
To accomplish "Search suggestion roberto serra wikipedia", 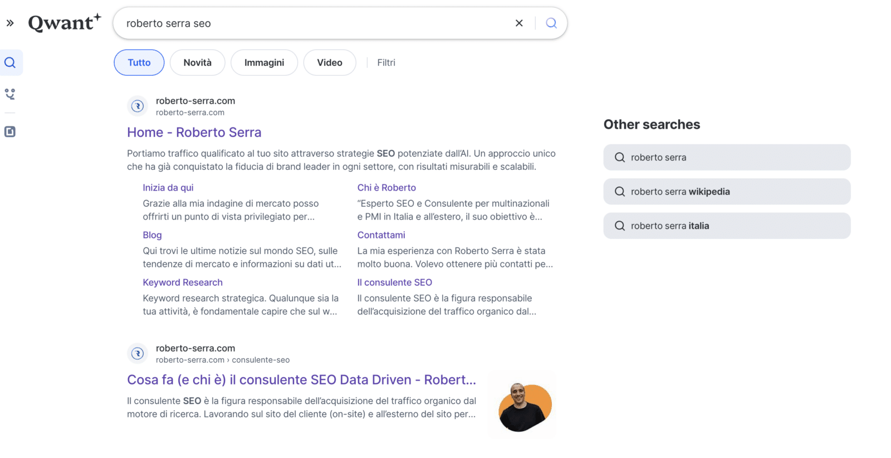I will [x=727, y=192].
